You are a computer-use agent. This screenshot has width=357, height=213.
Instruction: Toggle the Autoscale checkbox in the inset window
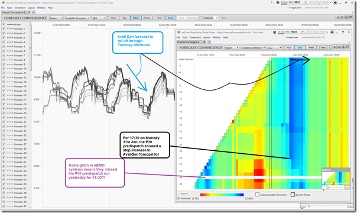[x=179, y=198]
